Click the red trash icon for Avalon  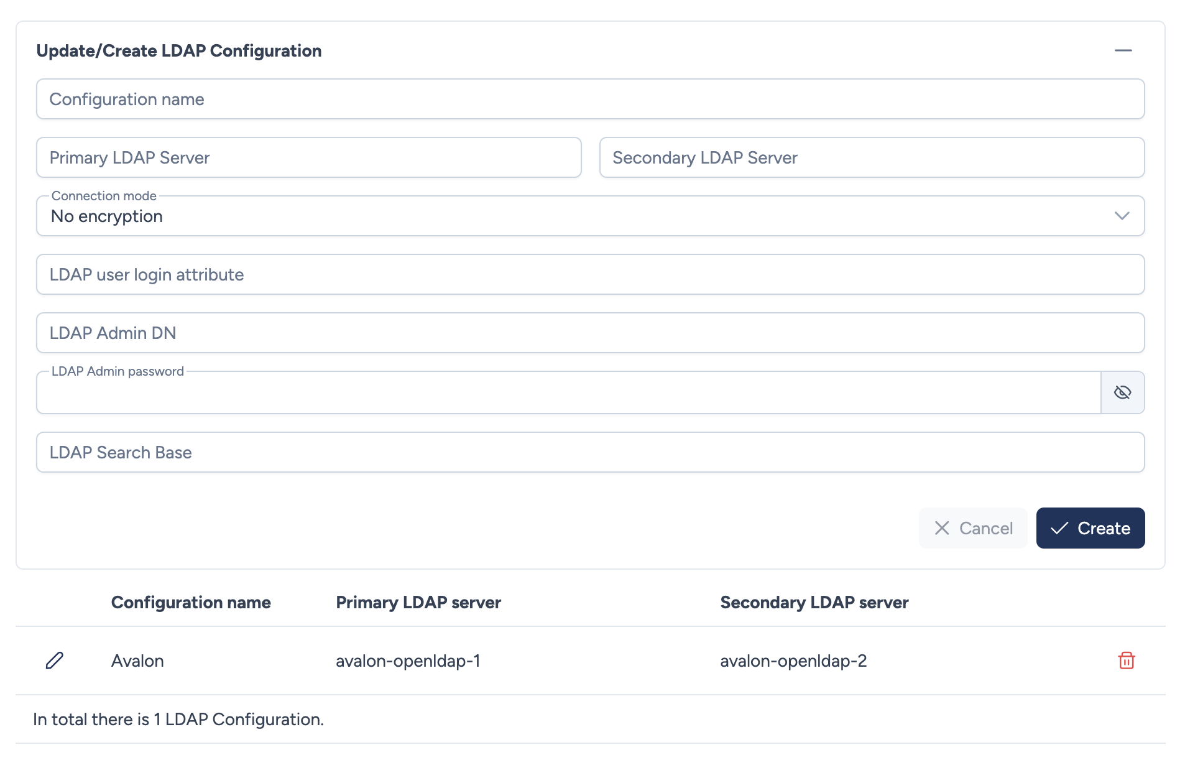coord(1126,661)
